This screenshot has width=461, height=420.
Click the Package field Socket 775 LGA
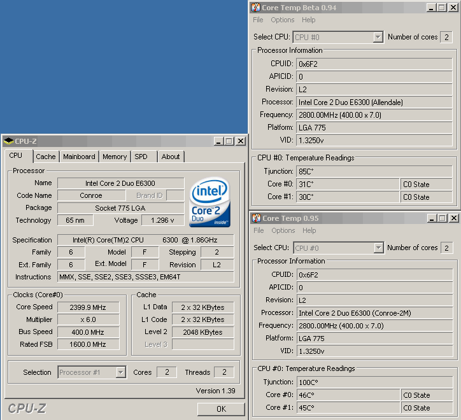coord(121,208)
